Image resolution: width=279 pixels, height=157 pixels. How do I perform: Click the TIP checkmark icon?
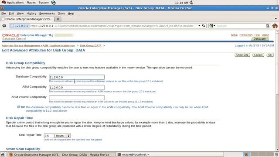coord(18,107)
